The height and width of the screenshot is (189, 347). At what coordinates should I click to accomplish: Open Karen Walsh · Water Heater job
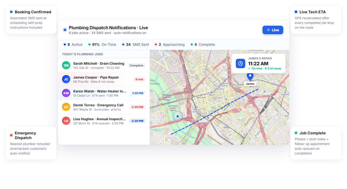tap(104, 93)
